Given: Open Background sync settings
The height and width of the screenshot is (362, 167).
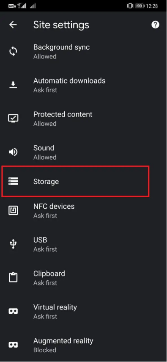Looking at the screenshot, I should click(84, 52).
